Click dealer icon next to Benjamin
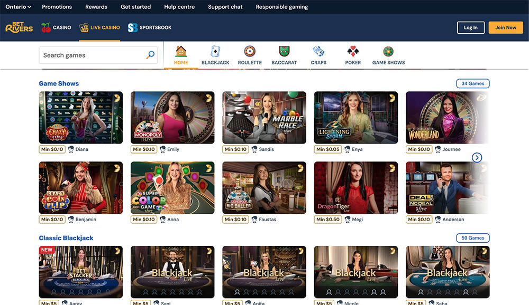This screenshot has height=305, width=529. [71, 220]
